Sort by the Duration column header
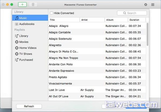Image resolution: width=161 pixels, height=112 pixels. click(x=136, y=20)
